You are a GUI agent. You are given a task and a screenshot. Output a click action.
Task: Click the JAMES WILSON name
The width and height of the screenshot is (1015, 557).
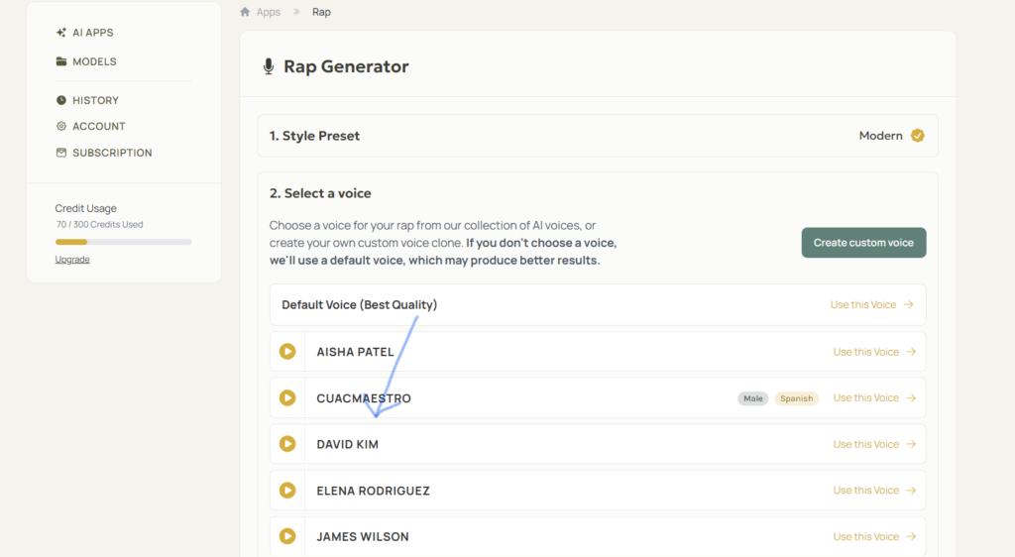coord(363,537)
